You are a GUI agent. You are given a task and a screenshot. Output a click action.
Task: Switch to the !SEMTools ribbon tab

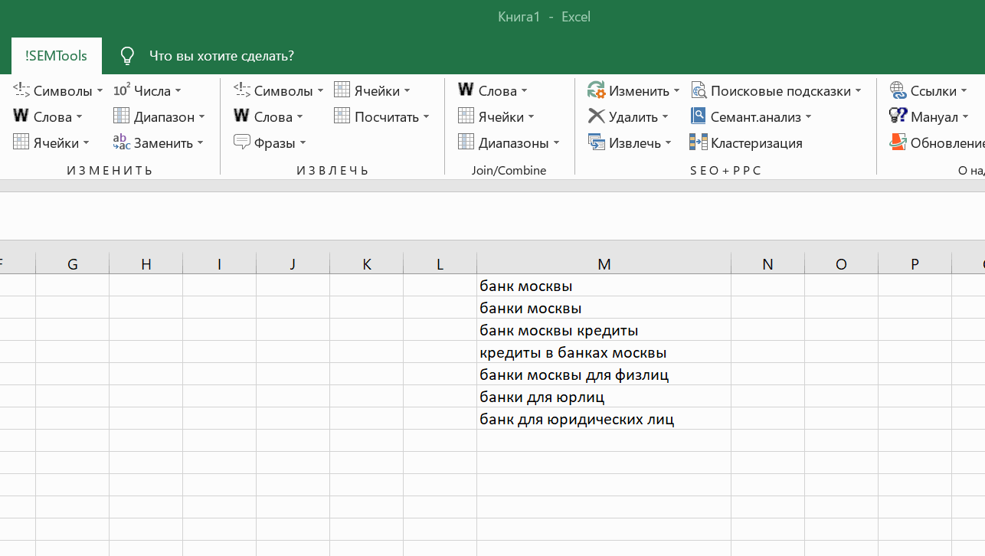pyautogui.click(x=56, y=56)
